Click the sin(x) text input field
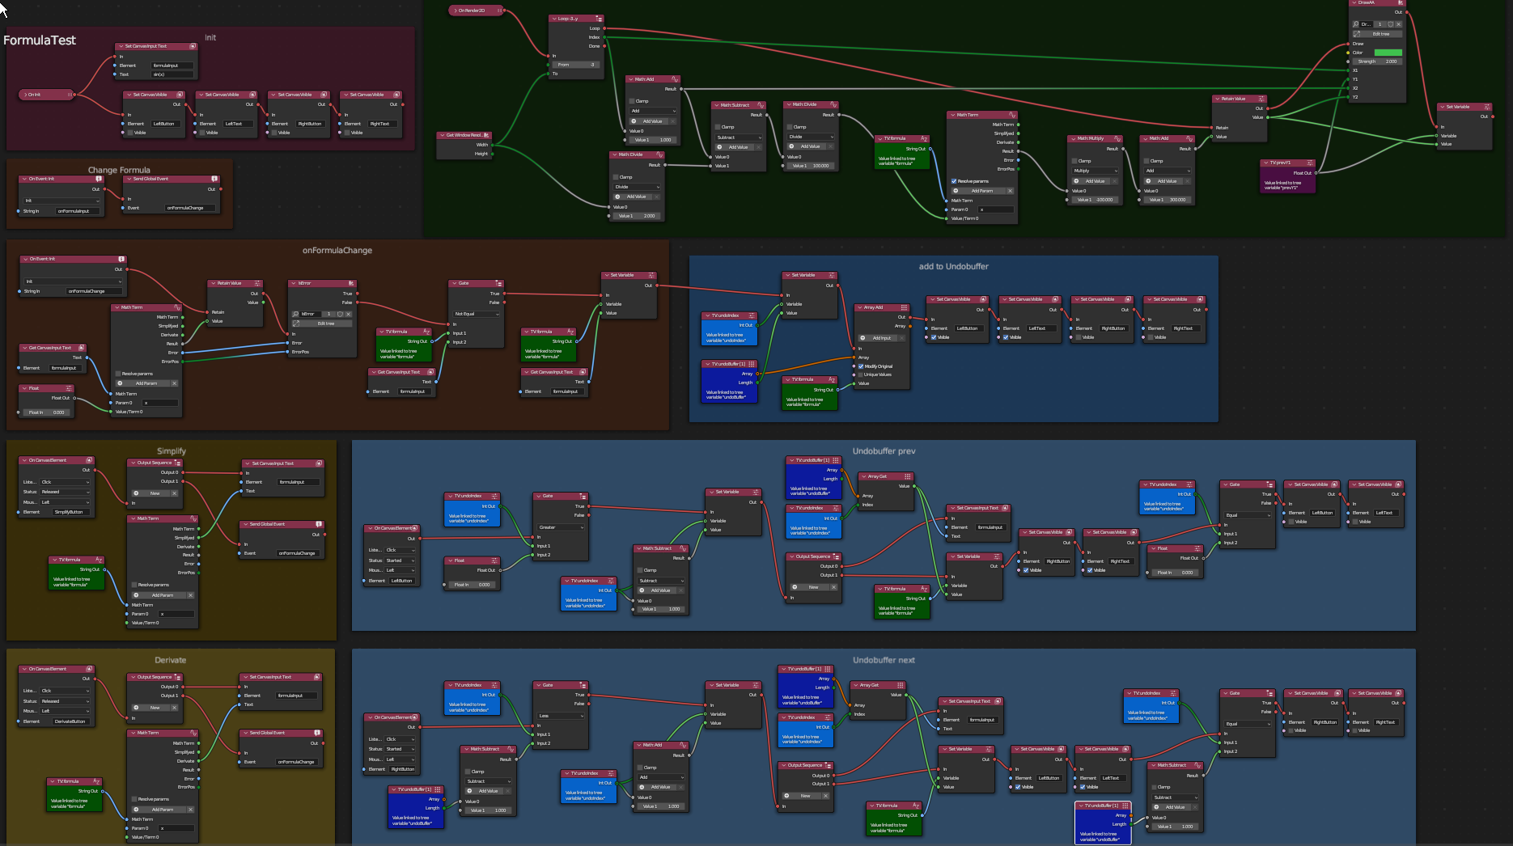 pyautogui.click(x=172, y=74)
